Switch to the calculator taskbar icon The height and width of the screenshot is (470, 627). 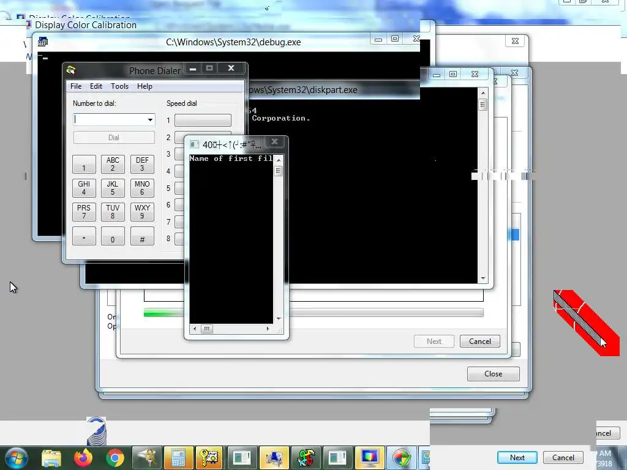178,458
